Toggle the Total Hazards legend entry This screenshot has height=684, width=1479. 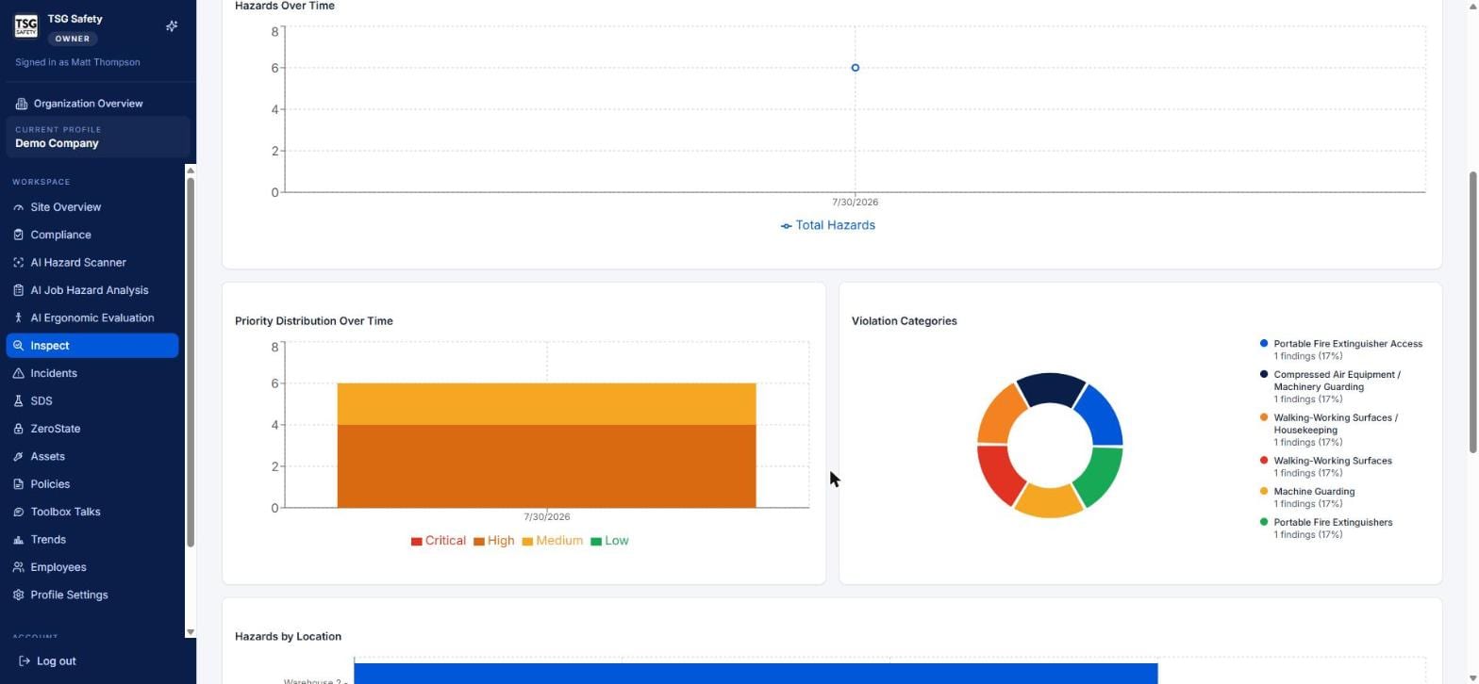828,225
